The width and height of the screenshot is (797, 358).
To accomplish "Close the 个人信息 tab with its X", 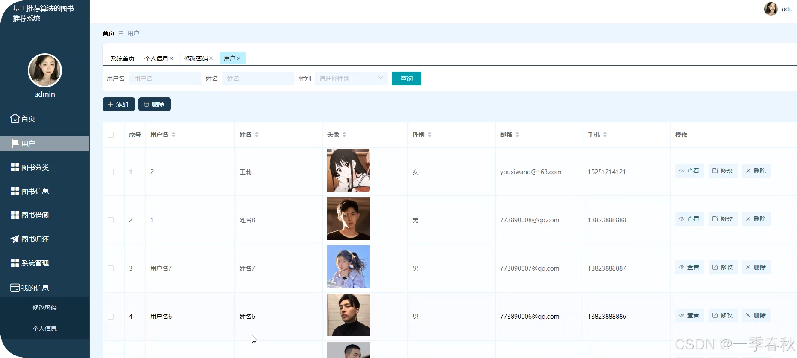I will (x=171, y=58).
